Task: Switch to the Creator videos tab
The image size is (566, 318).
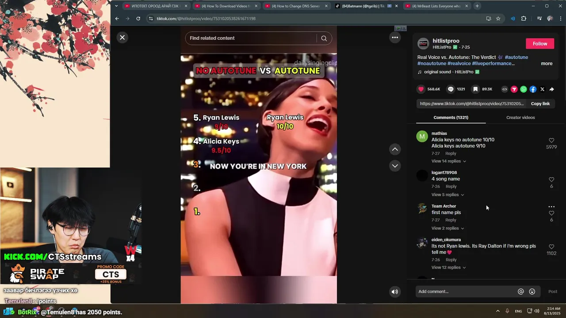Action: (x=520, y=117)
